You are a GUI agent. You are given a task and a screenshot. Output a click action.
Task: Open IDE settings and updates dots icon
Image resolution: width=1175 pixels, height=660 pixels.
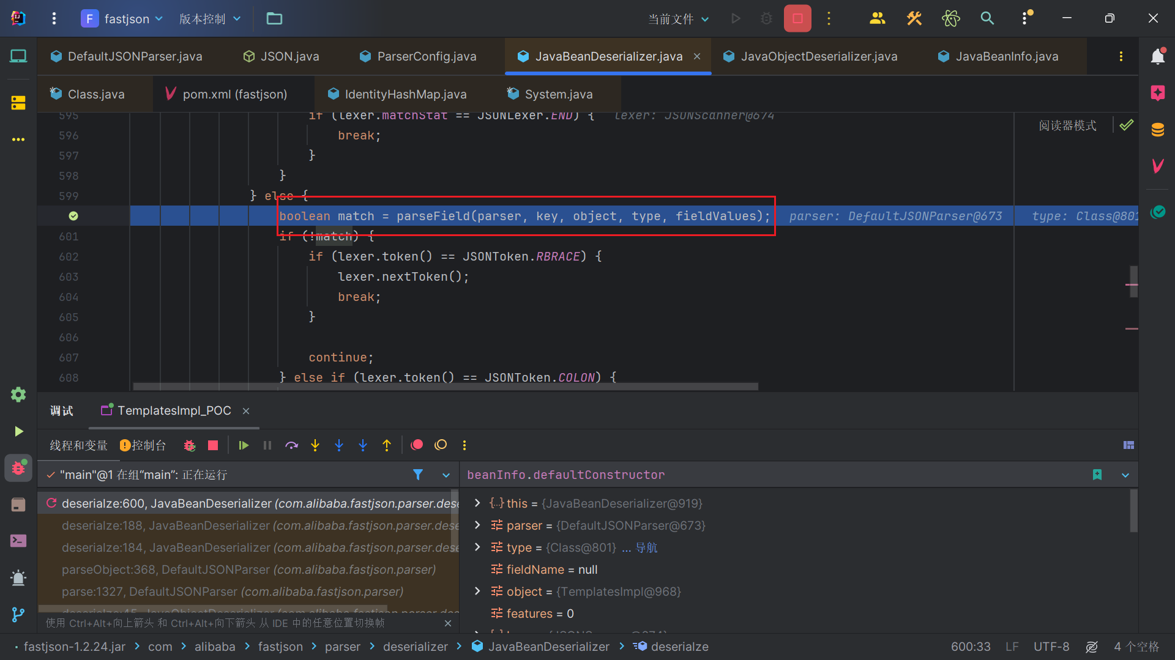(1025, 18)
